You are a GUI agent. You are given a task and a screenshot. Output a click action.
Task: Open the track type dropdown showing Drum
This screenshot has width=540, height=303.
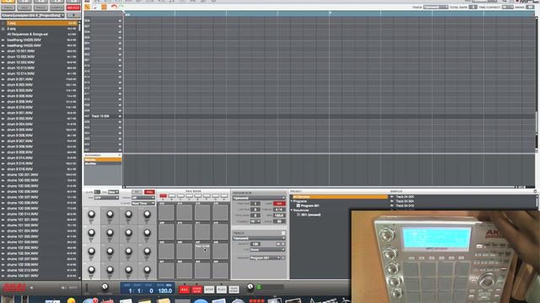(267, 250)
